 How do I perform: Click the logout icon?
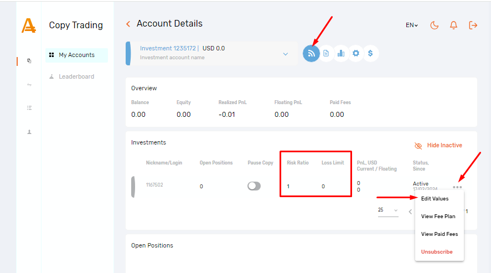(473, 25)
